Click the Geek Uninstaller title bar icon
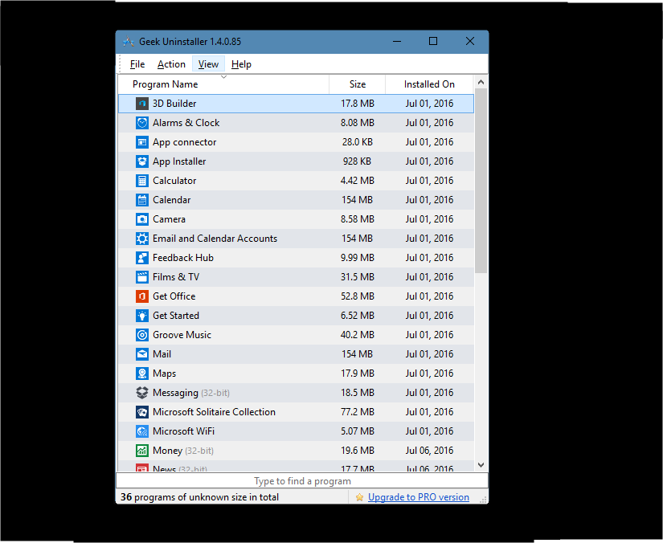 click(x=129, y=42)
